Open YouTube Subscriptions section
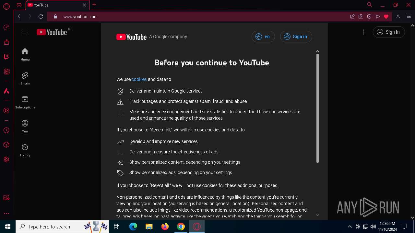 (25, 102)
